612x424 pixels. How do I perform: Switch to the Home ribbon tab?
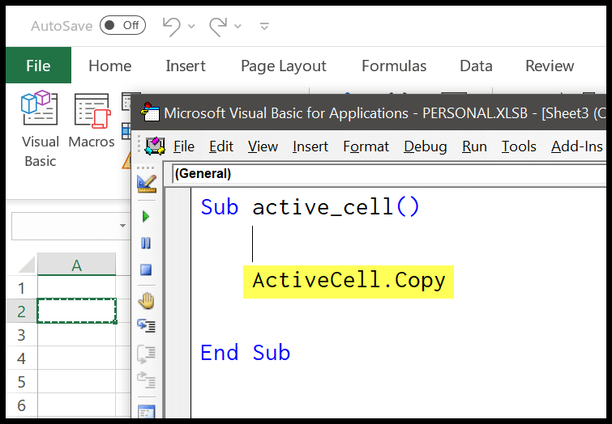110,66
